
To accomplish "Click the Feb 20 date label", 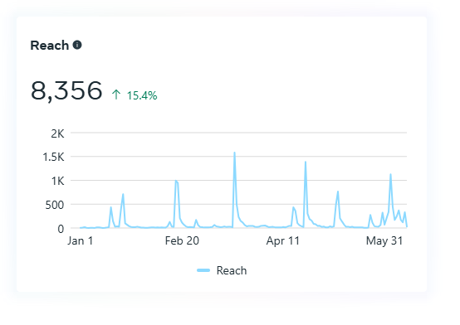I will [x=182, y=240].
